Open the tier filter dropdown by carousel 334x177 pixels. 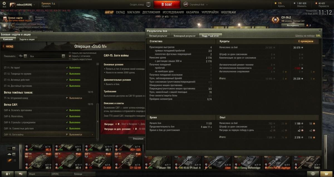pos(11,148)
